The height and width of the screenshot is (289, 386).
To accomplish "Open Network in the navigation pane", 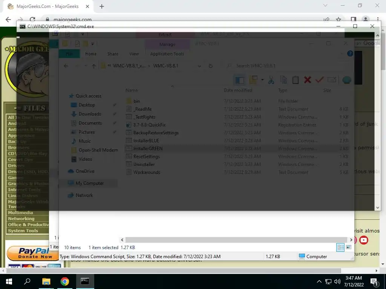I will pos(84,195).
